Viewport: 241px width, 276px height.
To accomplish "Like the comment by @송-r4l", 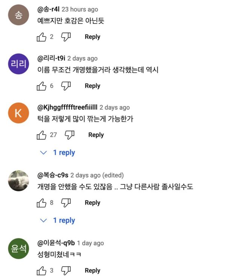I will (x=41, y=37).
